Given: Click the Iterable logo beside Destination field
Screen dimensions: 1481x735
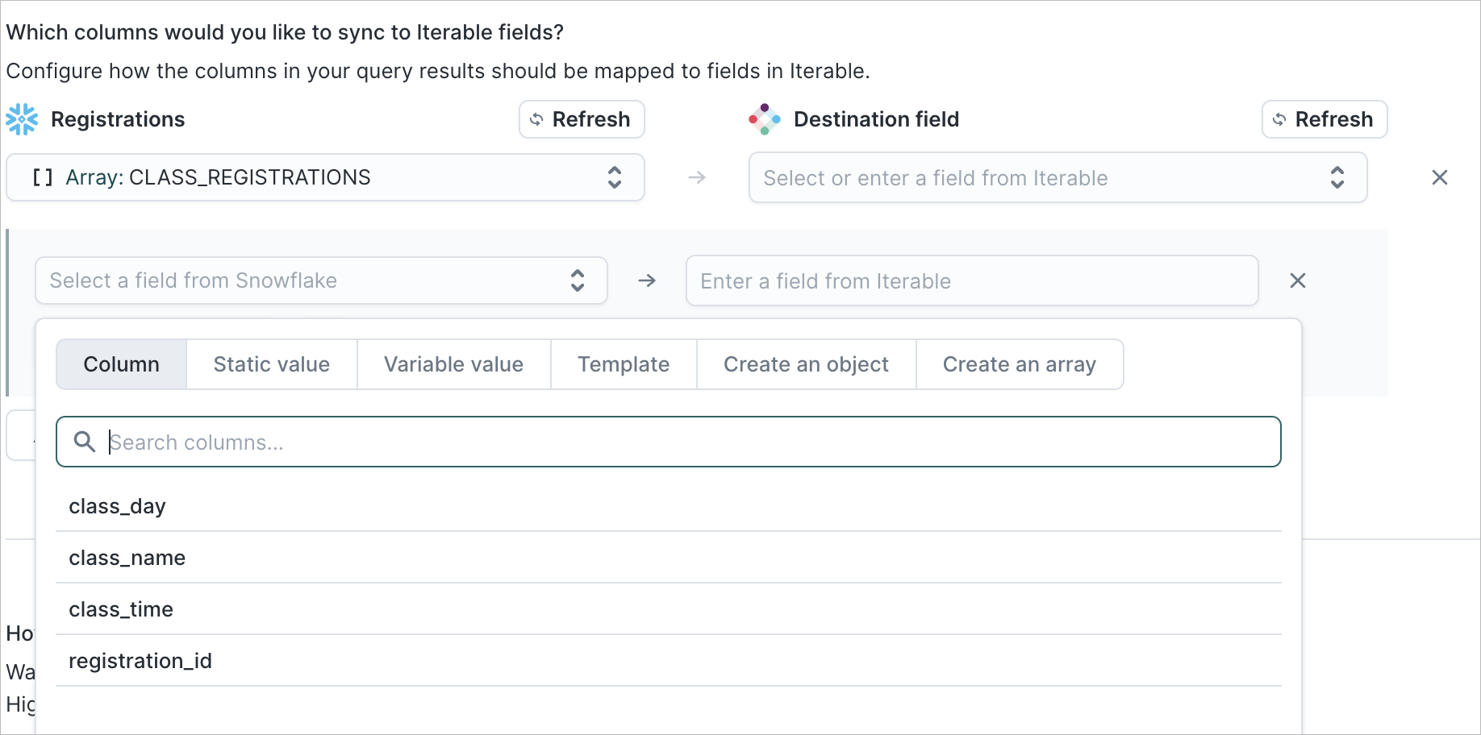Looking at the screenshot, I should [765, 119].
